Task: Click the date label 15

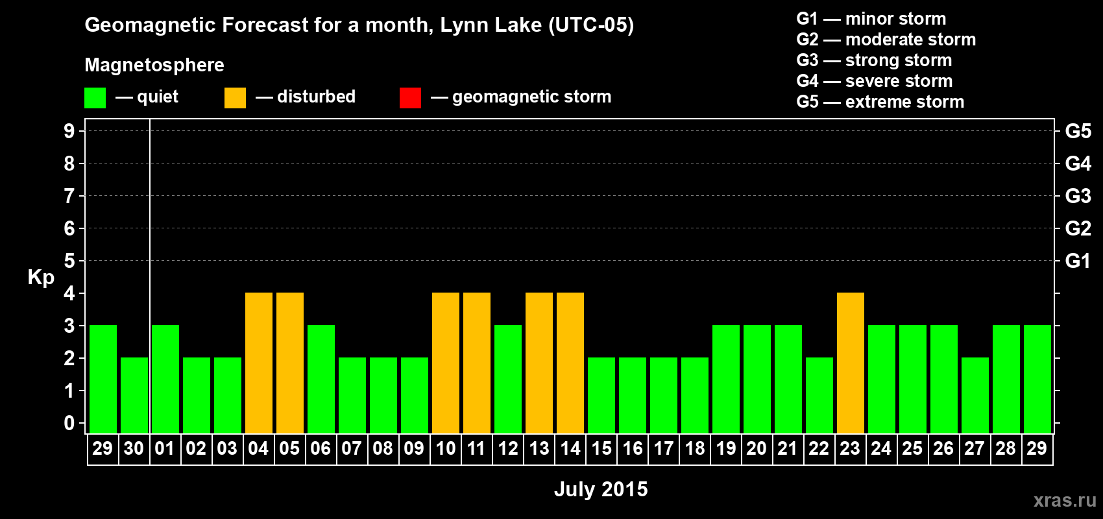Action: pyautogui.click(x=601, y=449)
